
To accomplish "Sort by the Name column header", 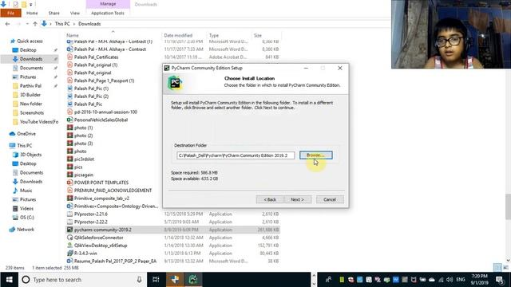I will (73, 35).
